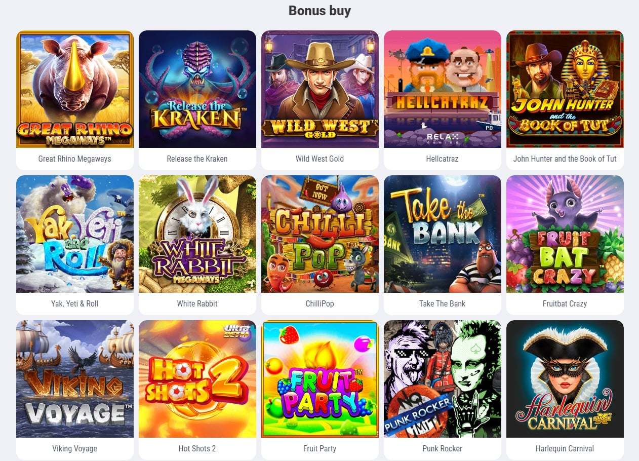
Task: Select the "Take The Bank" title label
Action: tap(443, 303)
